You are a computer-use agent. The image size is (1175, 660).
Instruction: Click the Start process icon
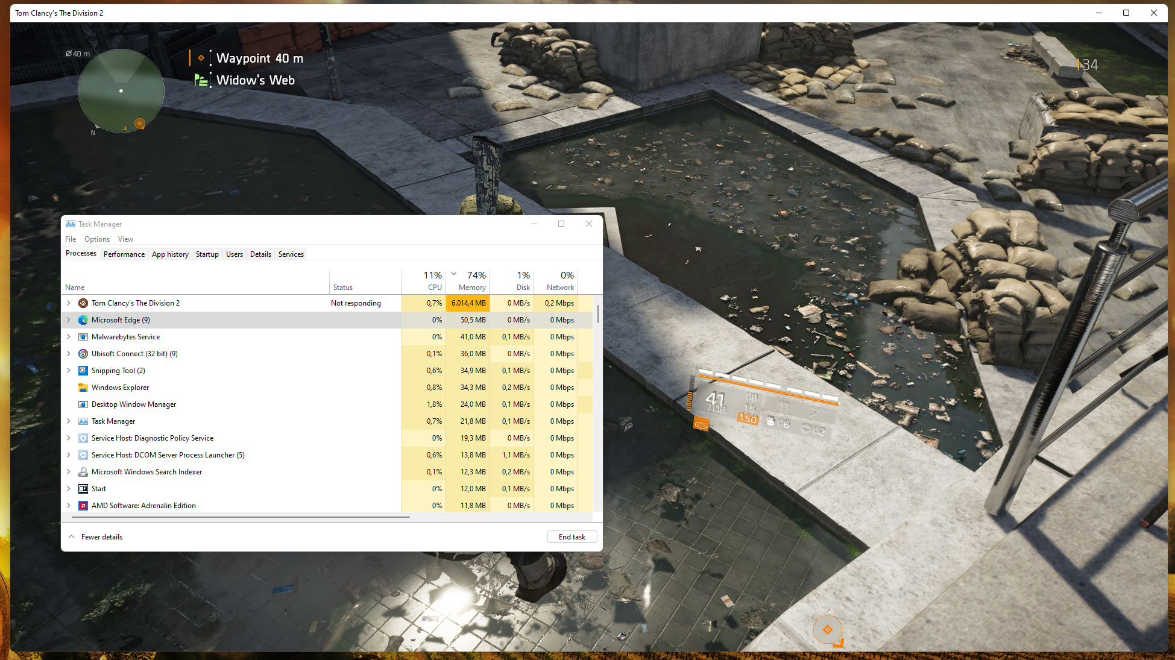83,489
